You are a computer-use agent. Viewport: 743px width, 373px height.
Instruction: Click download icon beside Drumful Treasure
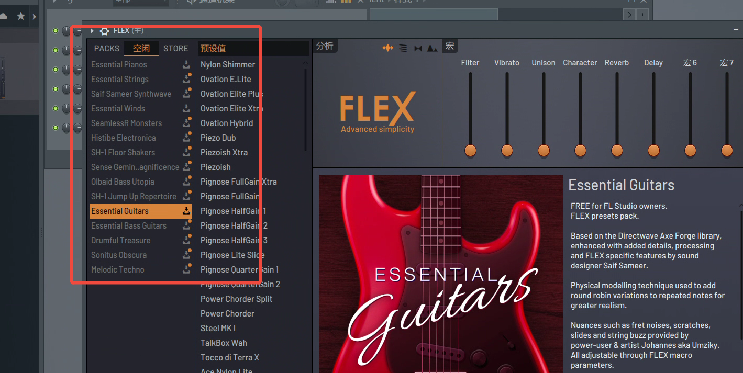pyautogui.click(x=186, y=241)
